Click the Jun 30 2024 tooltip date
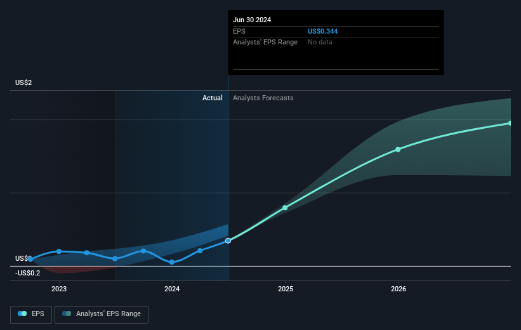521x330 pixels. (x=252, y=20)
